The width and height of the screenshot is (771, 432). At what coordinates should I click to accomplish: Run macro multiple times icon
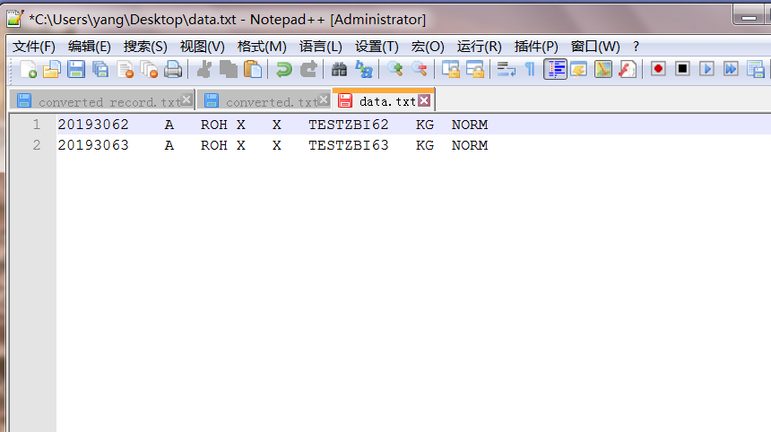[732, 69]
